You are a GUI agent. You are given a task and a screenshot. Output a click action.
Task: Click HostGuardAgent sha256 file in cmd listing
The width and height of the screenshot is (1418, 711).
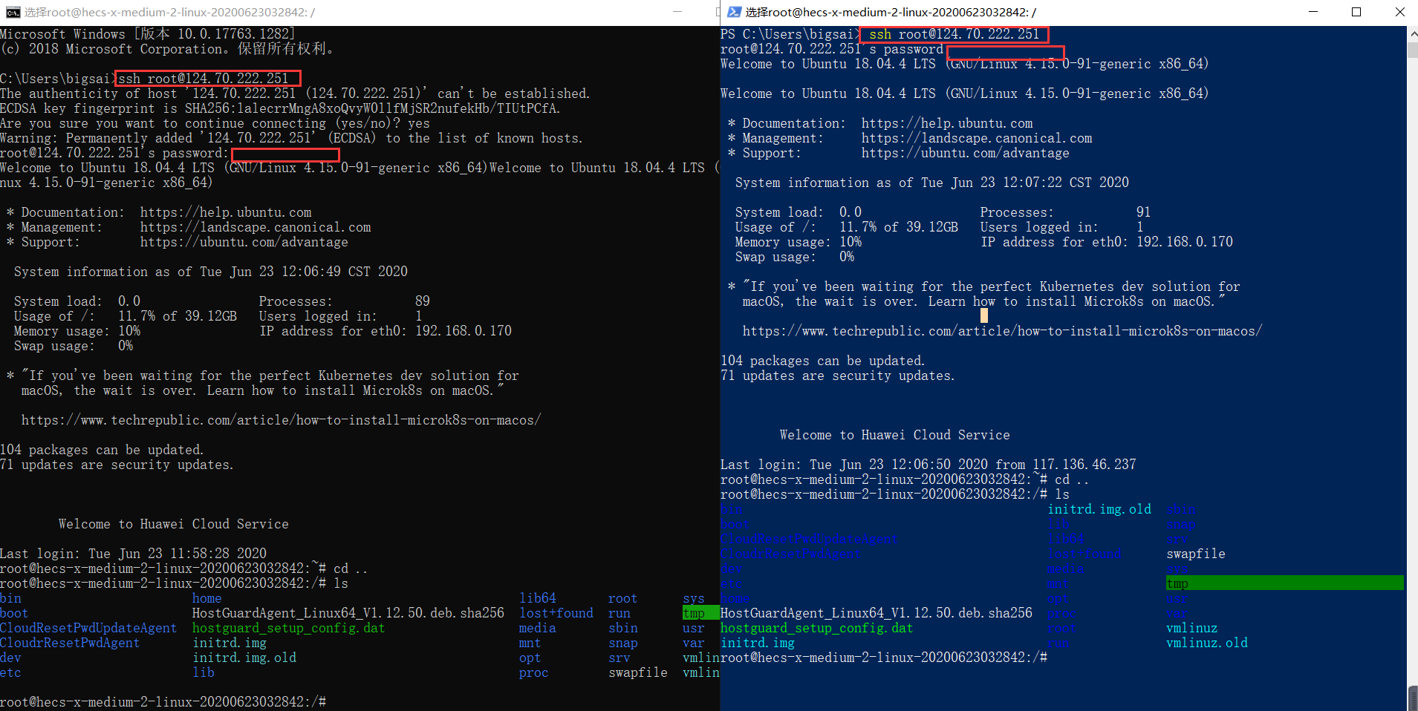(x=348, y=613)
